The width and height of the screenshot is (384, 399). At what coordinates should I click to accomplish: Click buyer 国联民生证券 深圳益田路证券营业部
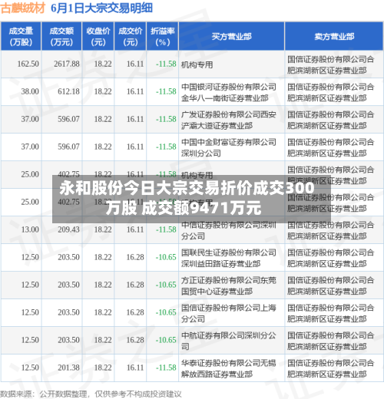[x=229, y=258]
